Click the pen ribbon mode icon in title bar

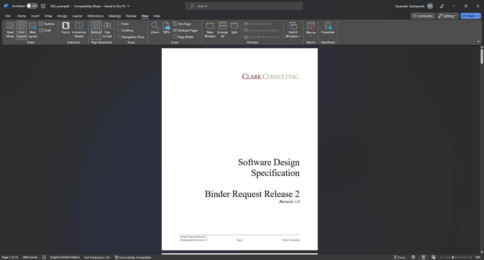coord(442,6)
